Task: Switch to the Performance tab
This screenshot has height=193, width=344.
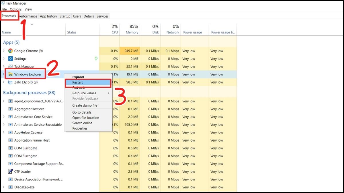Action: click(28, 16)
